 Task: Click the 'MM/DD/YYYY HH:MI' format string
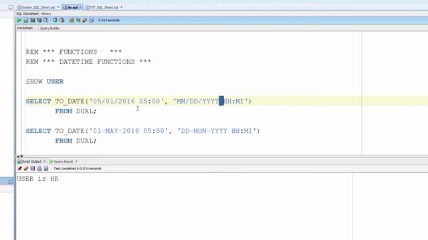210,101
